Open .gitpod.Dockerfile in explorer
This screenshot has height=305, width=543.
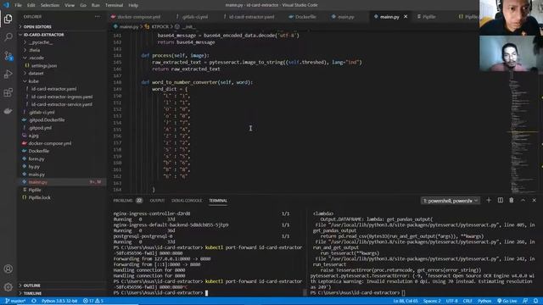(47, 120)
